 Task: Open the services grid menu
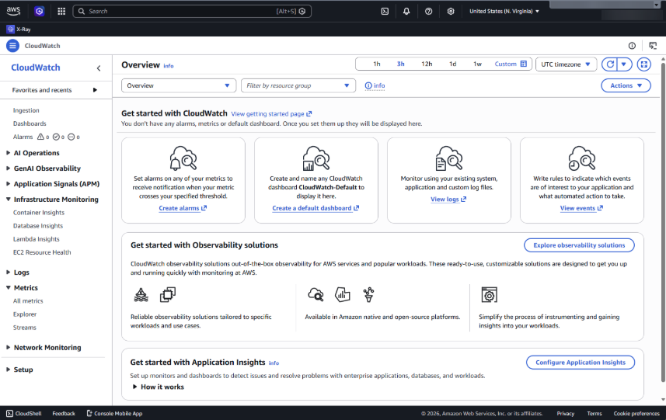point(61,11)
